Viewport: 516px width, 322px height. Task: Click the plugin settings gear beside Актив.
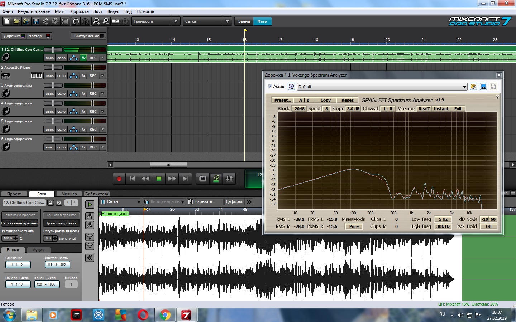pos(291,86)
